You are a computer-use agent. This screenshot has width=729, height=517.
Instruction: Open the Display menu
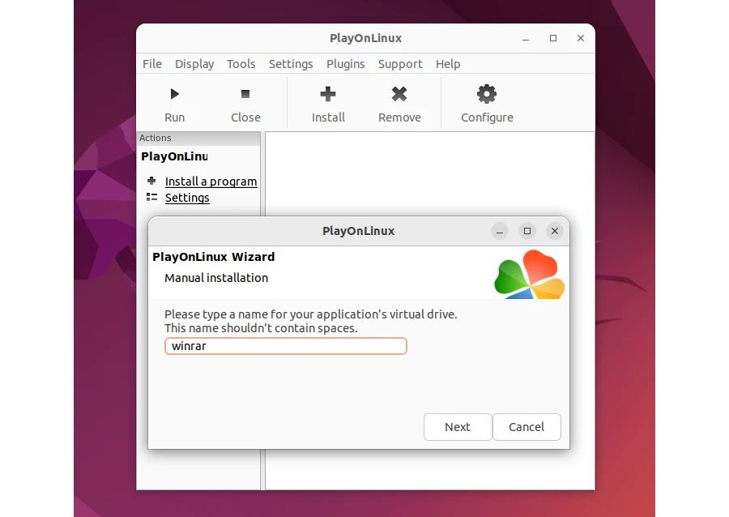(194, 64)
